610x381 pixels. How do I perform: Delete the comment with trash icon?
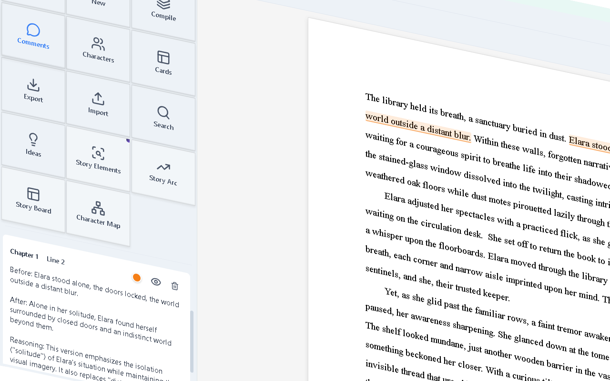[x=175, y=286]
